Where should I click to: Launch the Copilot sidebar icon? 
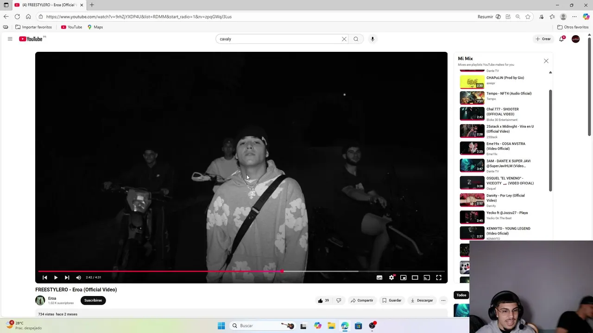(586, 17)
